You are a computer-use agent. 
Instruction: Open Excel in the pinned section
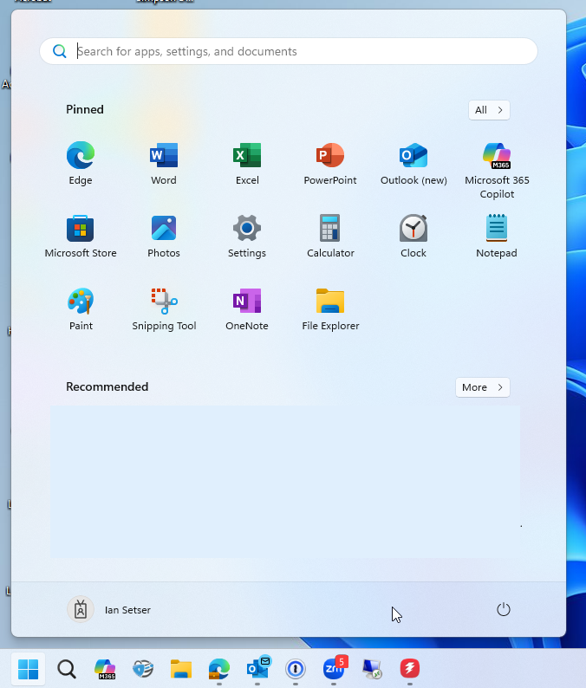pos(247,163)
